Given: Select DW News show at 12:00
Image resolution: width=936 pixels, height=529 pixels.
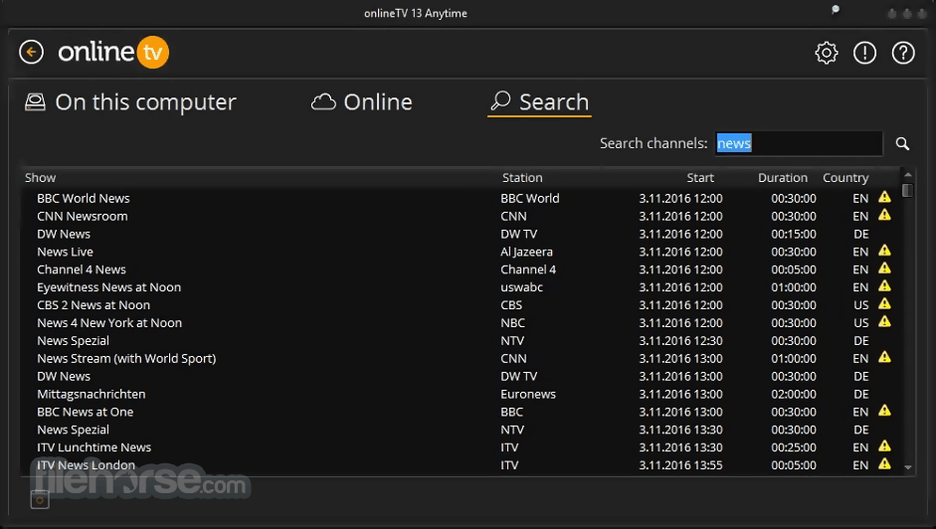Looking at the screenshot, I should 64,234.
